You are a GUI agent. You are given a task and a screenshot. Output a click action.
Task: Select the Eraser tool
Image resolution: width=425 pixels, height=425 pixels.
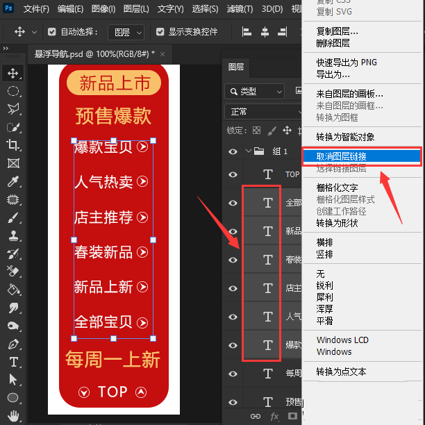[x=12, y=272]
